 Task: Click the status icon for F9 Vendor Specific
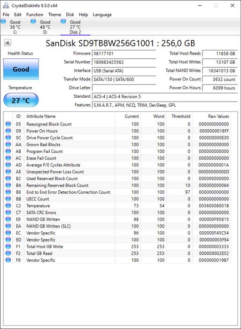pos(8,260)
